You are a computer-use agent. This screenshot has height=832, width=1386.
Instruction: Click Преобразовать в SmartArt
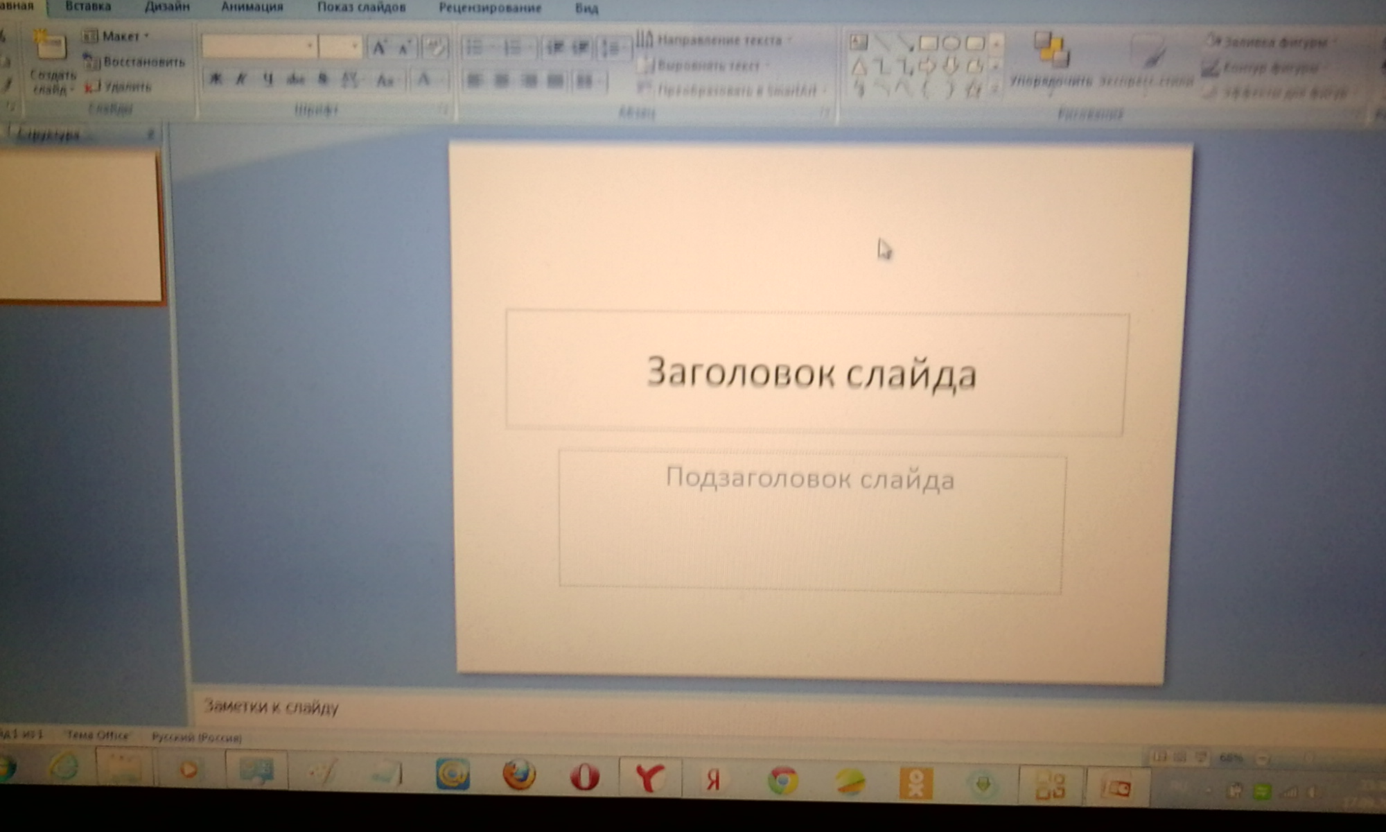click(733, 90)
